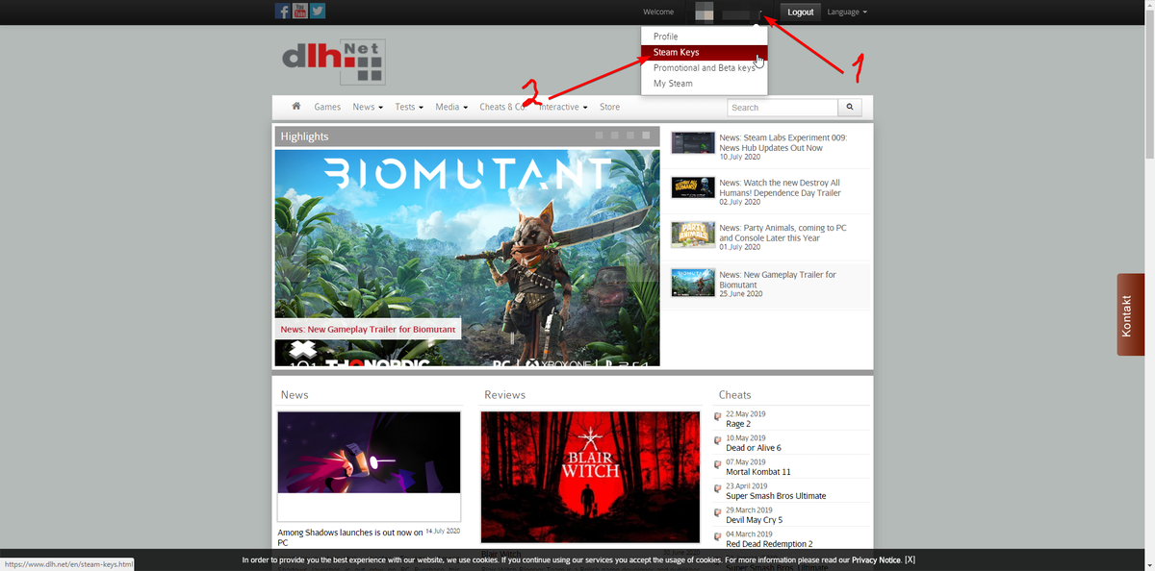
Task: Click the Cheats section heading
Action: click(734, 395)
